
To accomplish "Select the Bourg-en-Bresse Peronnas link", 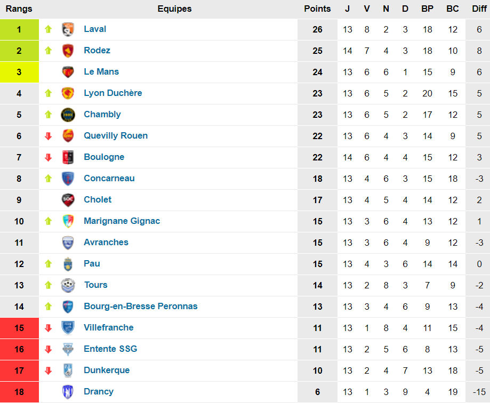I will [x=140, y=306].
